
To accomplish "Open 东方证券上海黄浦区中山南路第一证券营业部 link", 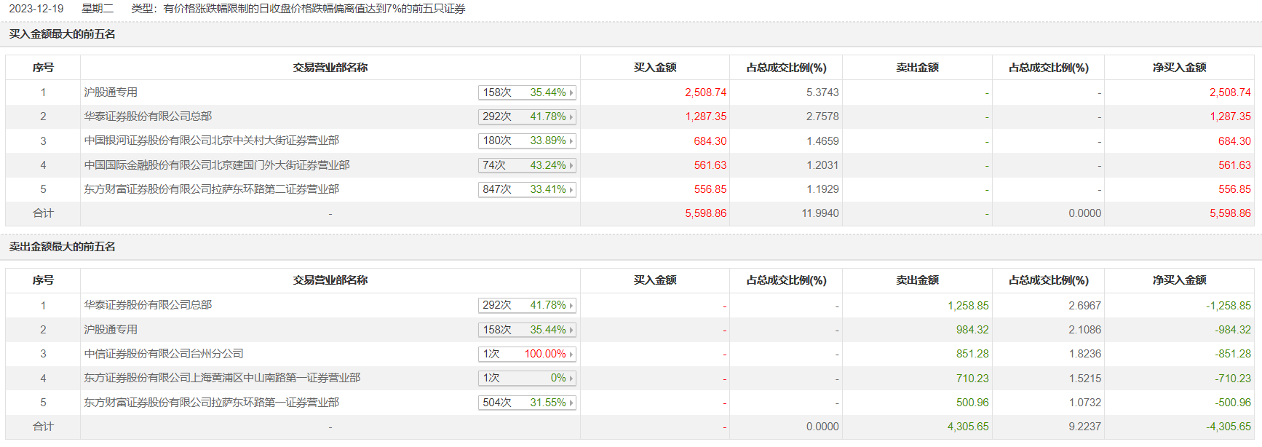I will (222, 378).
